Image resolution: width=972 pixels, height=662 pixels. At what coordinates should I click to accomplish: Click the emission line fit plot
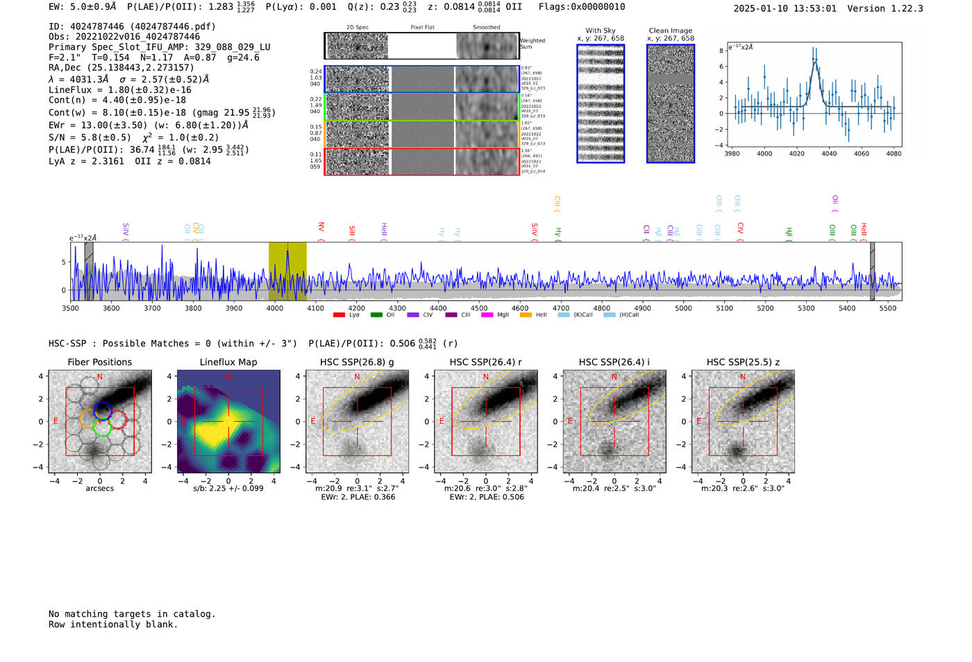coord(814,94)
